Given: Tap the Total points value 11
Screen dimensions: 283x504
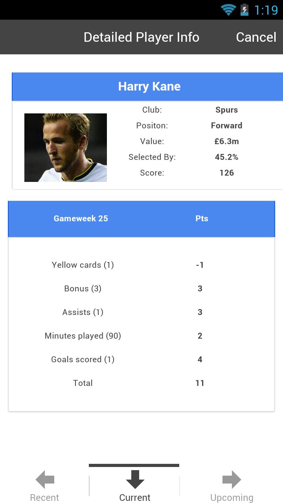Looking at the screenshot, I should (200, 383).
